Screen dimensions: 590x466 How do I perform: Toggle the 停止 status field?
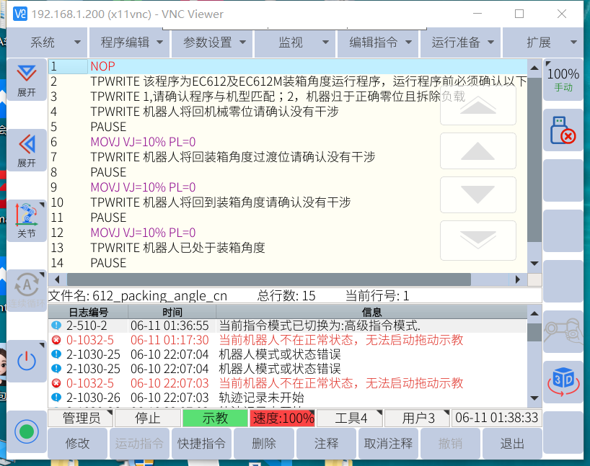coord(147,418)
